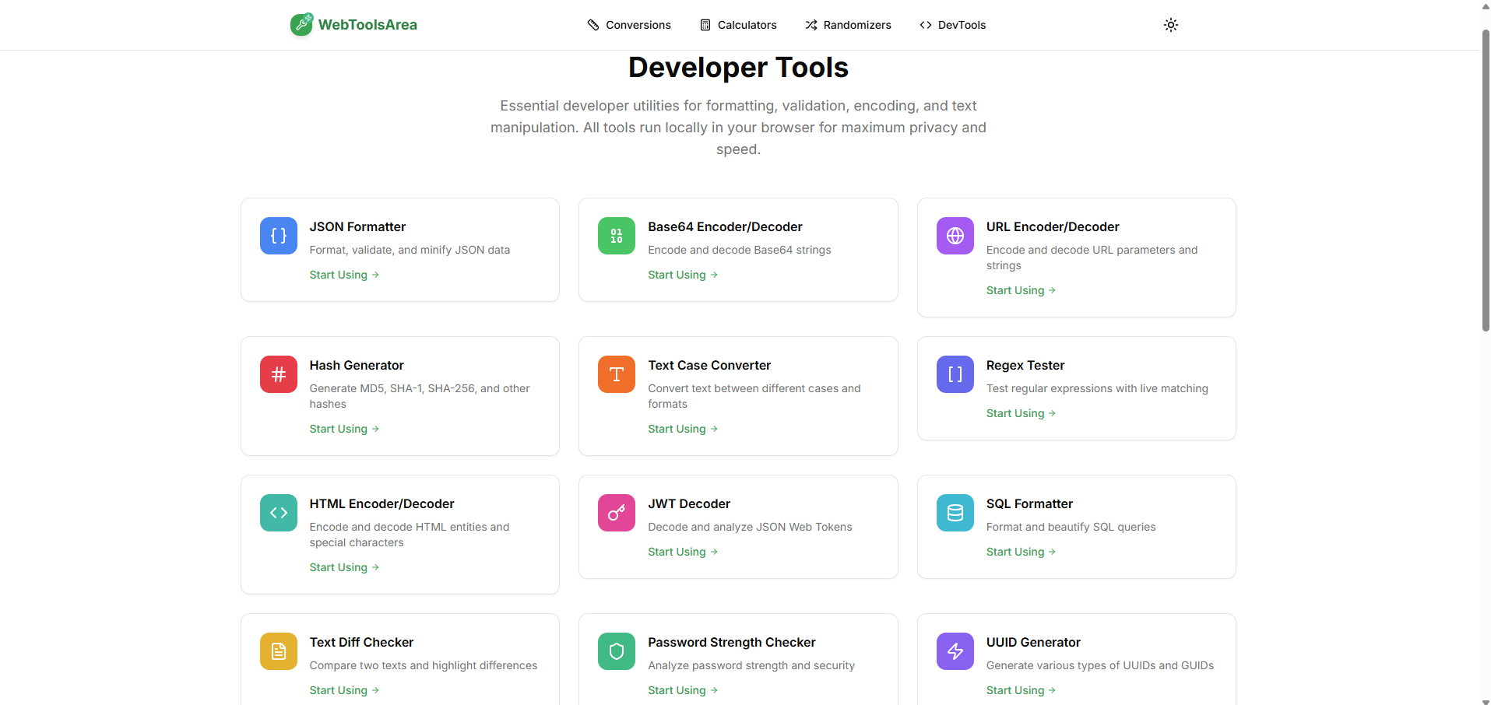Start using Base64 Encoder/Decoder
Image resolution: width=1491 pixels, height=705 pixels.
(x=683, y=275)
